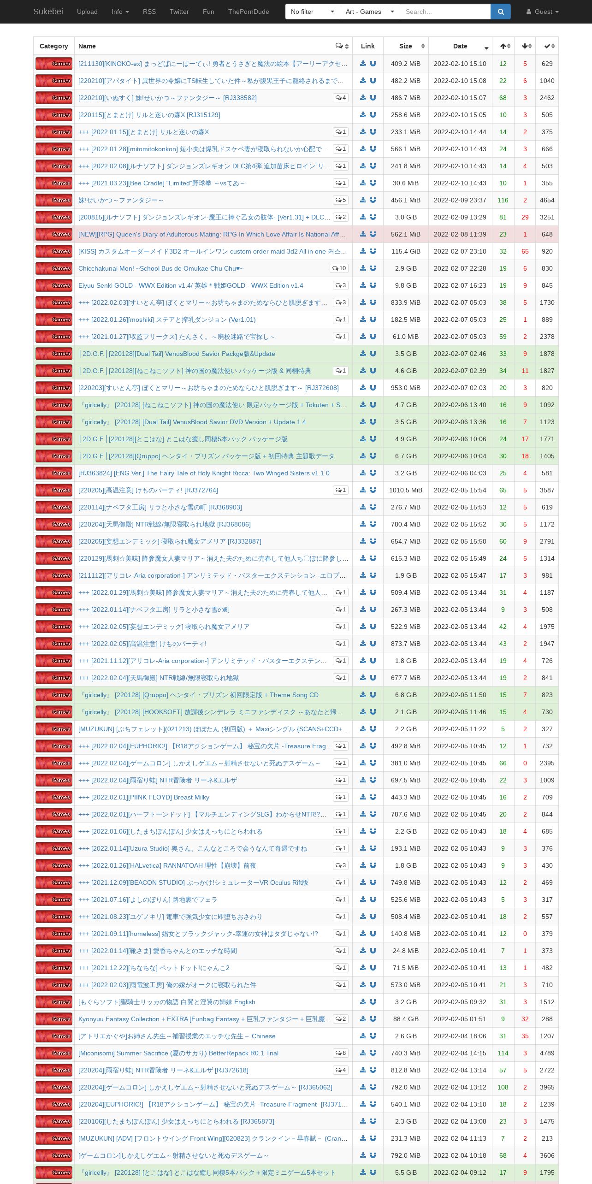Sort by seeders up-arrow column
592x1184 pixels.
503,46
